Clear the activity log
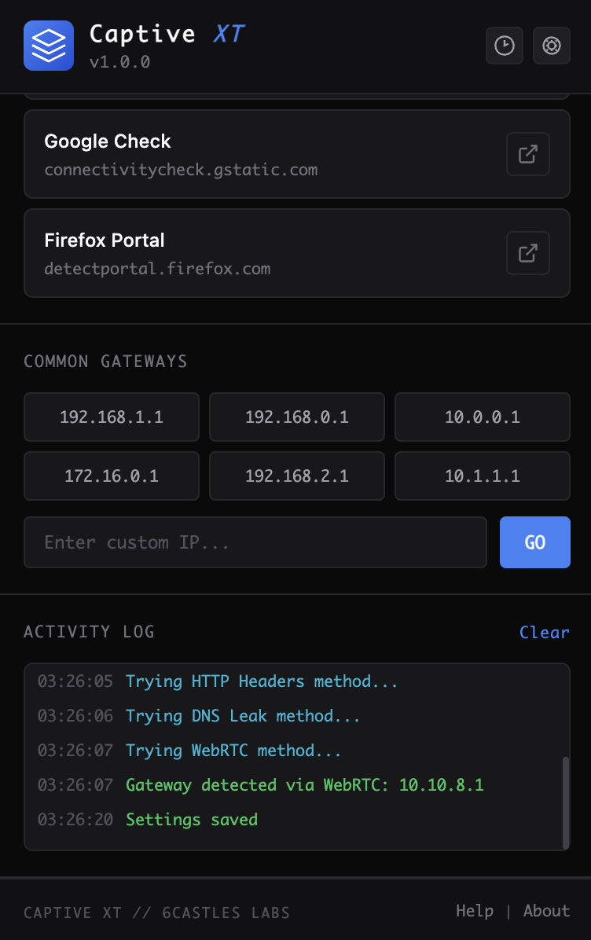The width and height of the screenshot is (591, 940). click(x=544, y=633)
